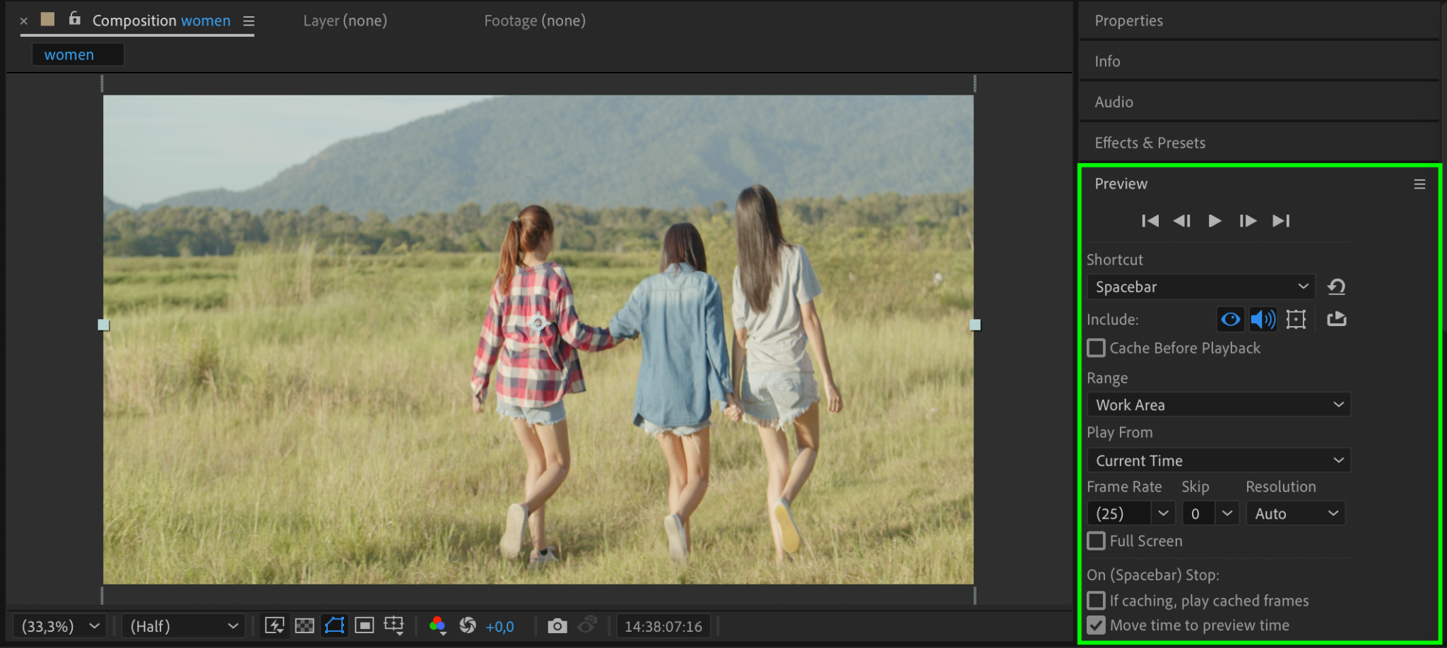Screen dimensions: 1447x648
Task: Click the left layer transform handle
Action: (x=104, y=325)
